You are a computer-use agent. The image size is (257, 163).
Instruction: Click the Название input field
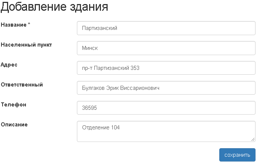click(x=166, y=28)
